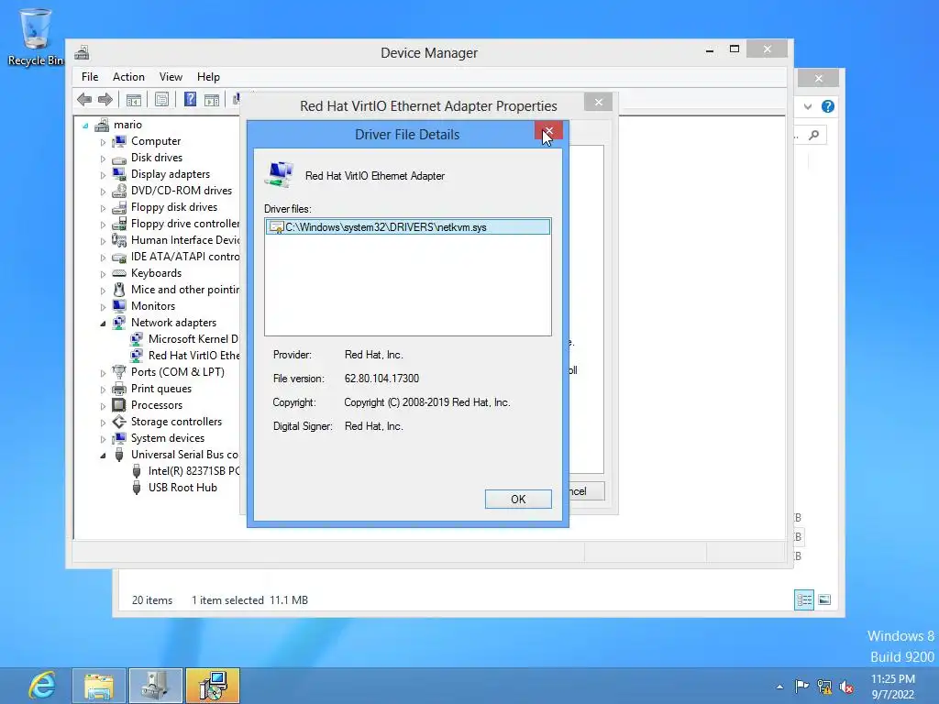The width and height of the screenshot is (939, 704).
Task: Open the View menu
Action: click(x=171, y=77)
